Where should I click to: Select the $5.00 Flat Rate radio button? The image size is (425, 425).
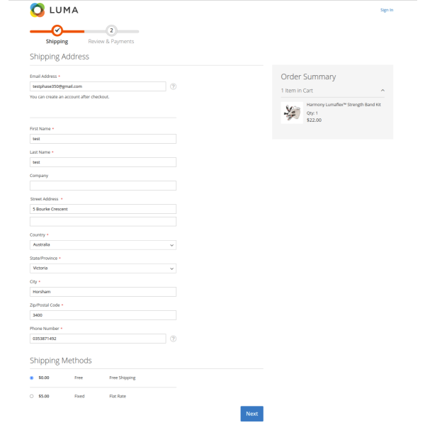(x=32, y=396)
